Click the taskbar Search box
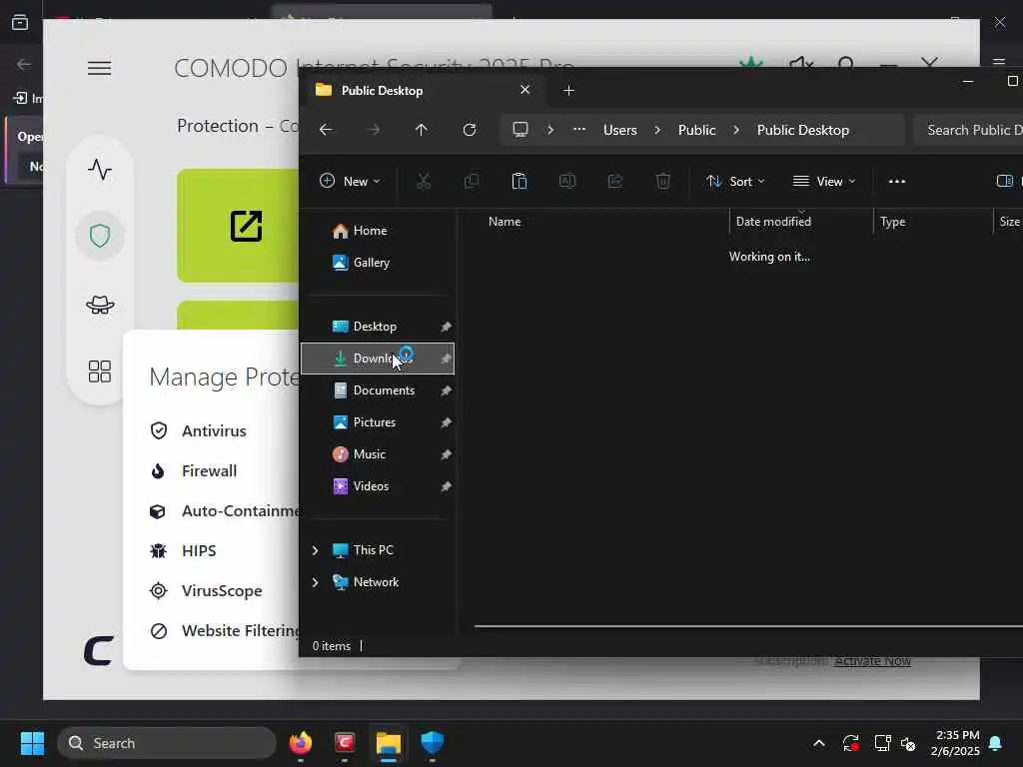 (167, 743)
